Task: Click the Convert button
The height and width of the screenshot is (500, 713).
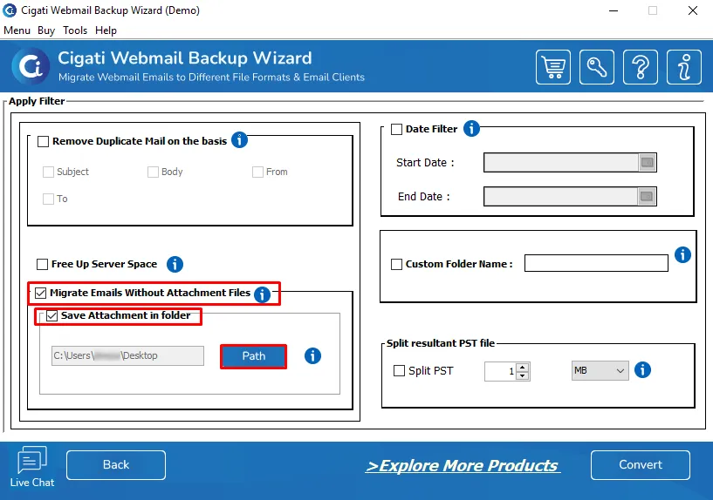Action: pyautogui.click(x=641, y=464)
